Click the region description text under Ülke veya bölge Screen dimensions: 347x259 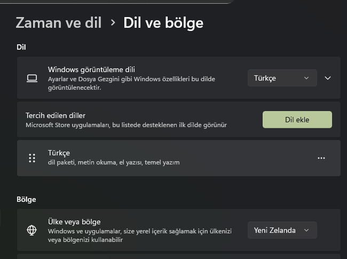coord(140,236)
